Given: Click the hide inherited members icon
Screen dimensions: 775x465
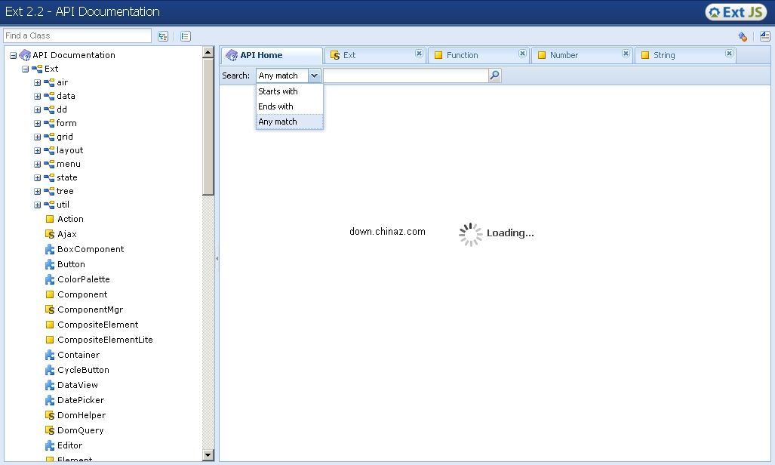Looking at the screenshot, I should click(x=743, y=36).
